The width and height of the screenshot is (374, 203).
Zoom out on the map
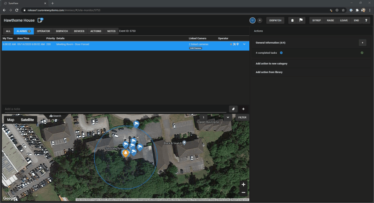[243, 193]
